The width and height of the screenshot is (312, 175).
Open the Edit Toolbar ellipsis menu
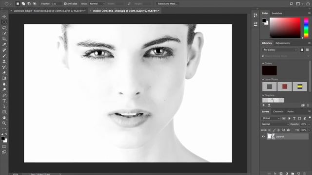click(x=4, y=129)
